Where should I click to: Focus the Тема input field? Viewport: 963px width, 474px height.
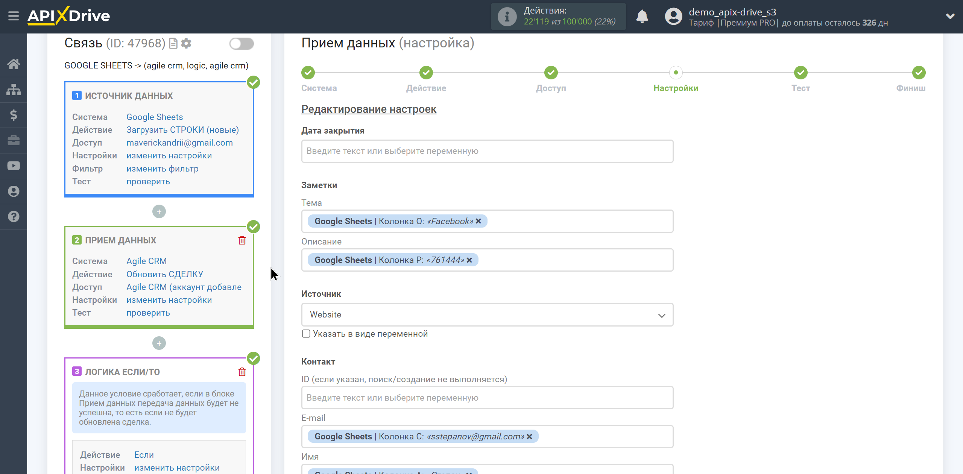click(x=487, y=221)
